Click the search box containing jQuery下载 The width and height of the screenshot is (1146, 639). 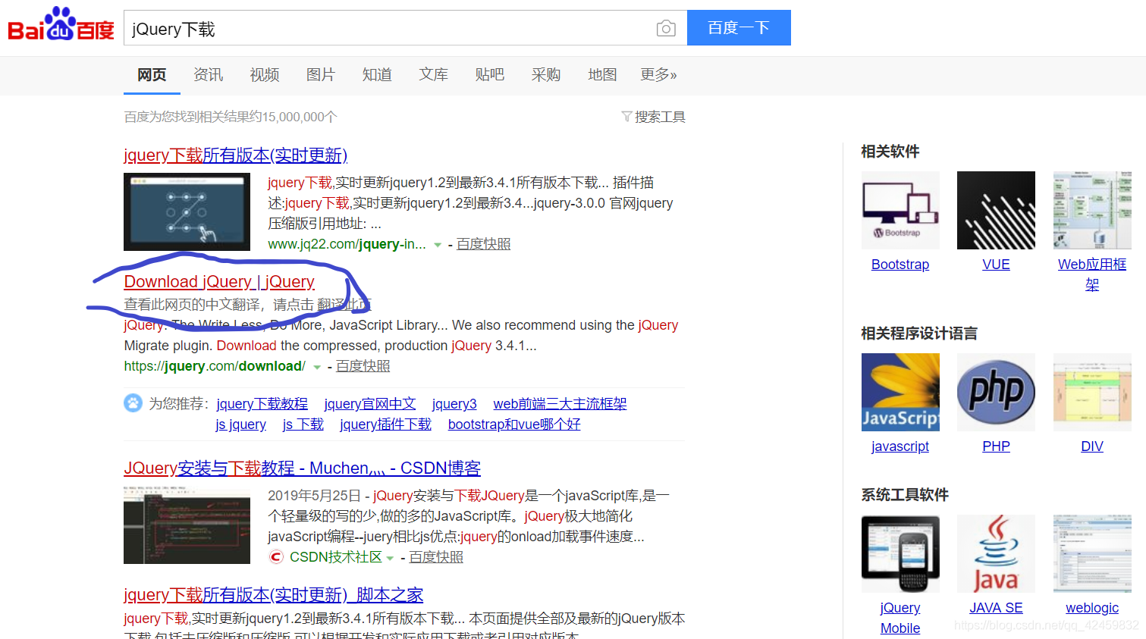[405, 28]
